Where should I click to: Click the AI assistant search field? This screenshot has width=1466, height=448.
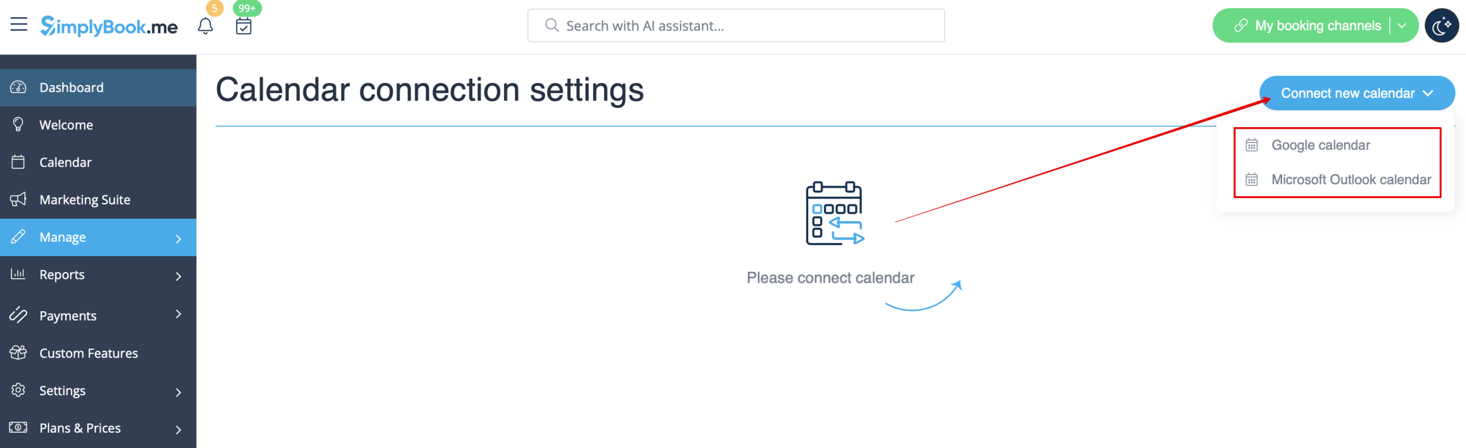click(735, 25)
